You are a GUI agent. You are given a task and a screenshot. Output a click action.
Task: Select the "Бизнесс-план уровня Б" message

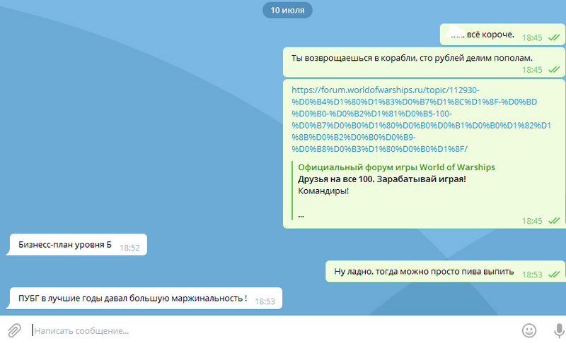(65, 245)
